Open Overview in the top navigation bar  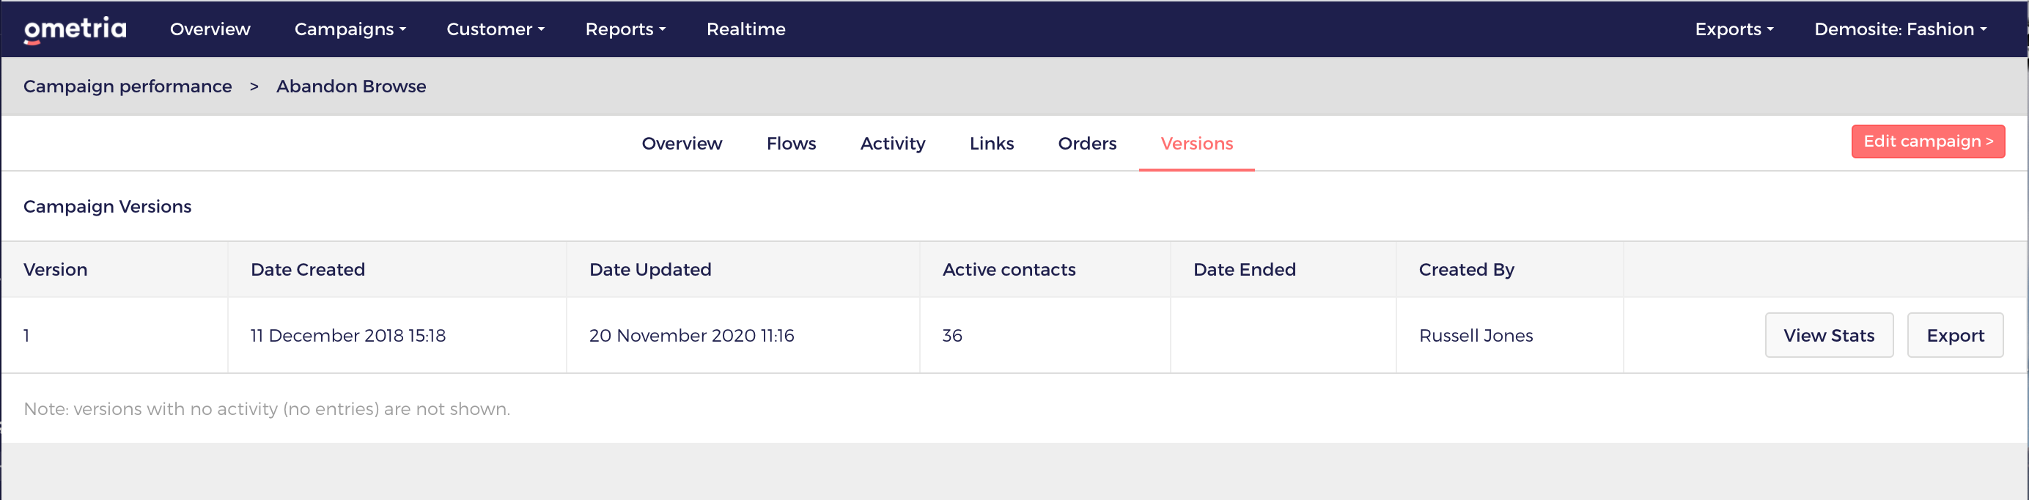(210, 29)
